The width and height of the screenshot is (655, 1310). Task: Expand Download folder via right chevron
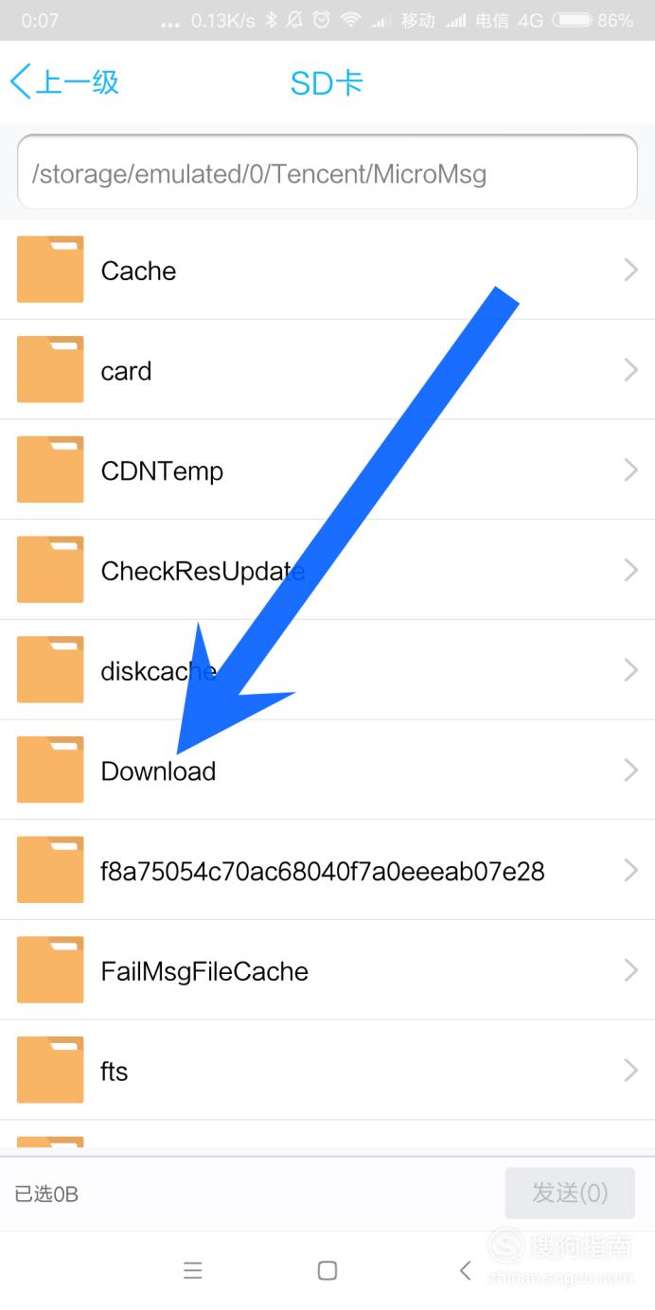coord(631,770)
